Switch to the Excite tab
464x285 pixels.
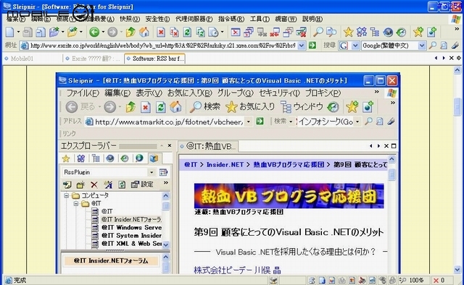[94, 59]
